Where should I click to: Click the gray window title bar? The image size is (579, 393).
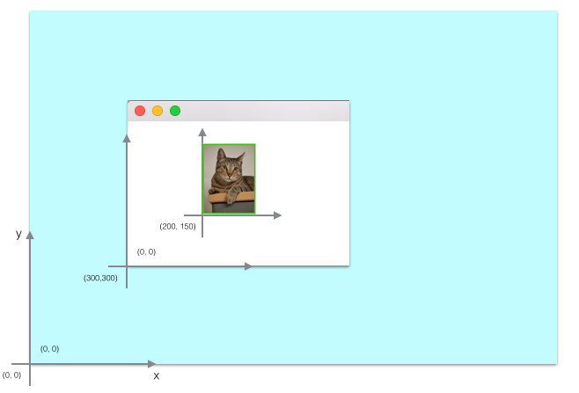click(264, 111)
